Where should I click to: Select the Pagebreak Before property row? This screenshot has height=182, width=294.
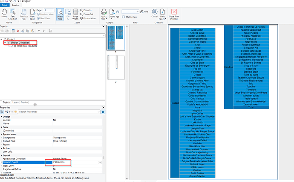click(x=51, y=170)
